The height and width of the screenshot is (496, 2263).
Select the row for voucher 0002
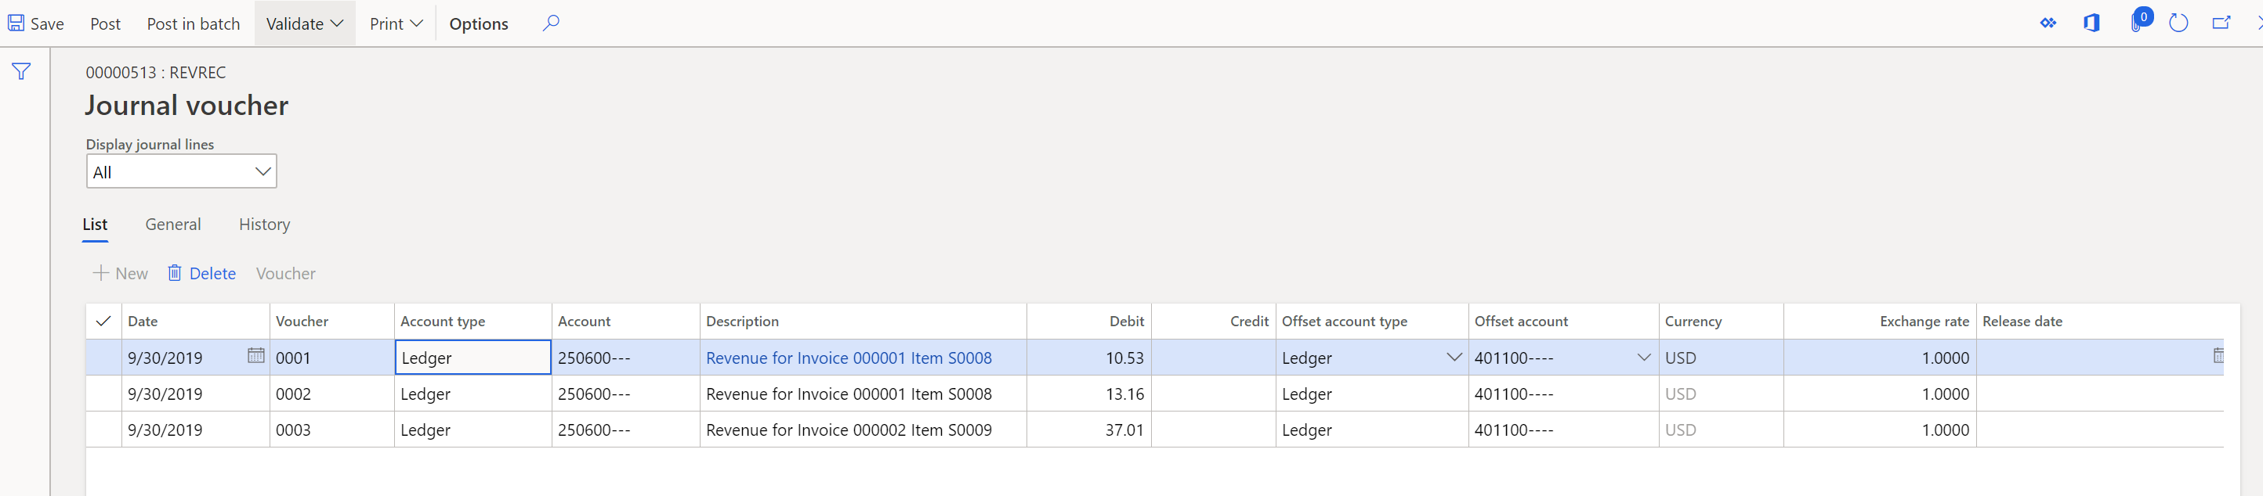tap(103, 394)
